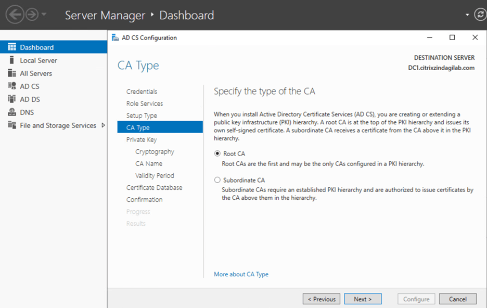Click the All Servers icon in sidebar

(12, 73)
